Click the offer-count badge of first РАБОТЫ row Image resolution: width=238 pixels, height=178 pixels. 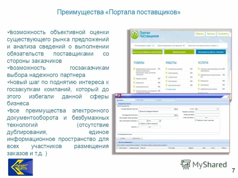191,69
